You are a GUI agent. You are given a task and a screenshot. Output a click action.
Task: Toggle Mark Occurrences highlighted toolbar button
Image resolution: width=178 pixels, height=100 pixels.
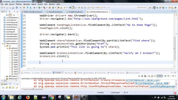[x=73, y=7]
